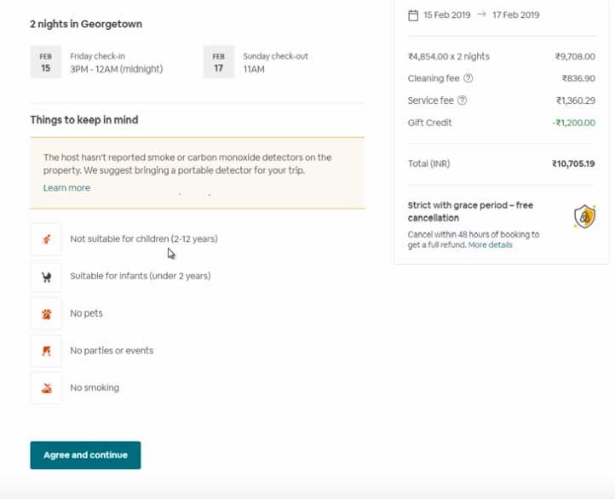Click the Cleaning fee help question icon
The height and width of the screenshot is (499, 615).
[468, 78]
